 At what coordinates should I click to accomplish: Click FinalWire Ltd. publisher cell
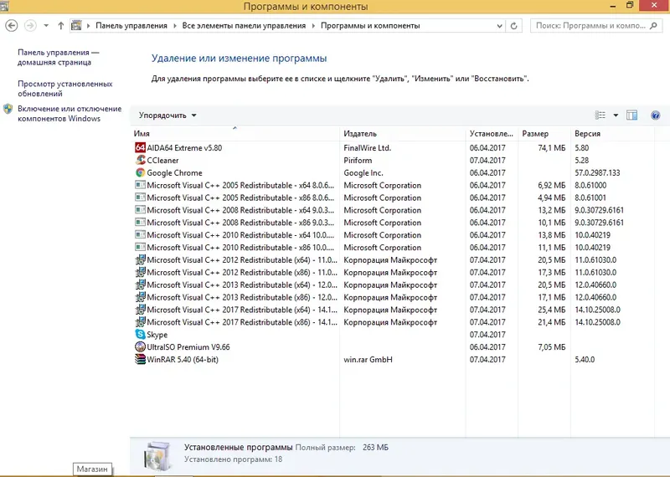pos(367,148)
